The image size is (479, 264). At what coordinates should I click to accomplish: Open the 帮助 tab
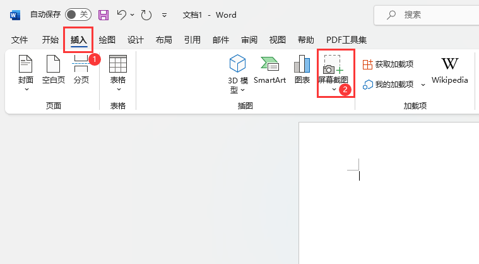coord(306,40)
